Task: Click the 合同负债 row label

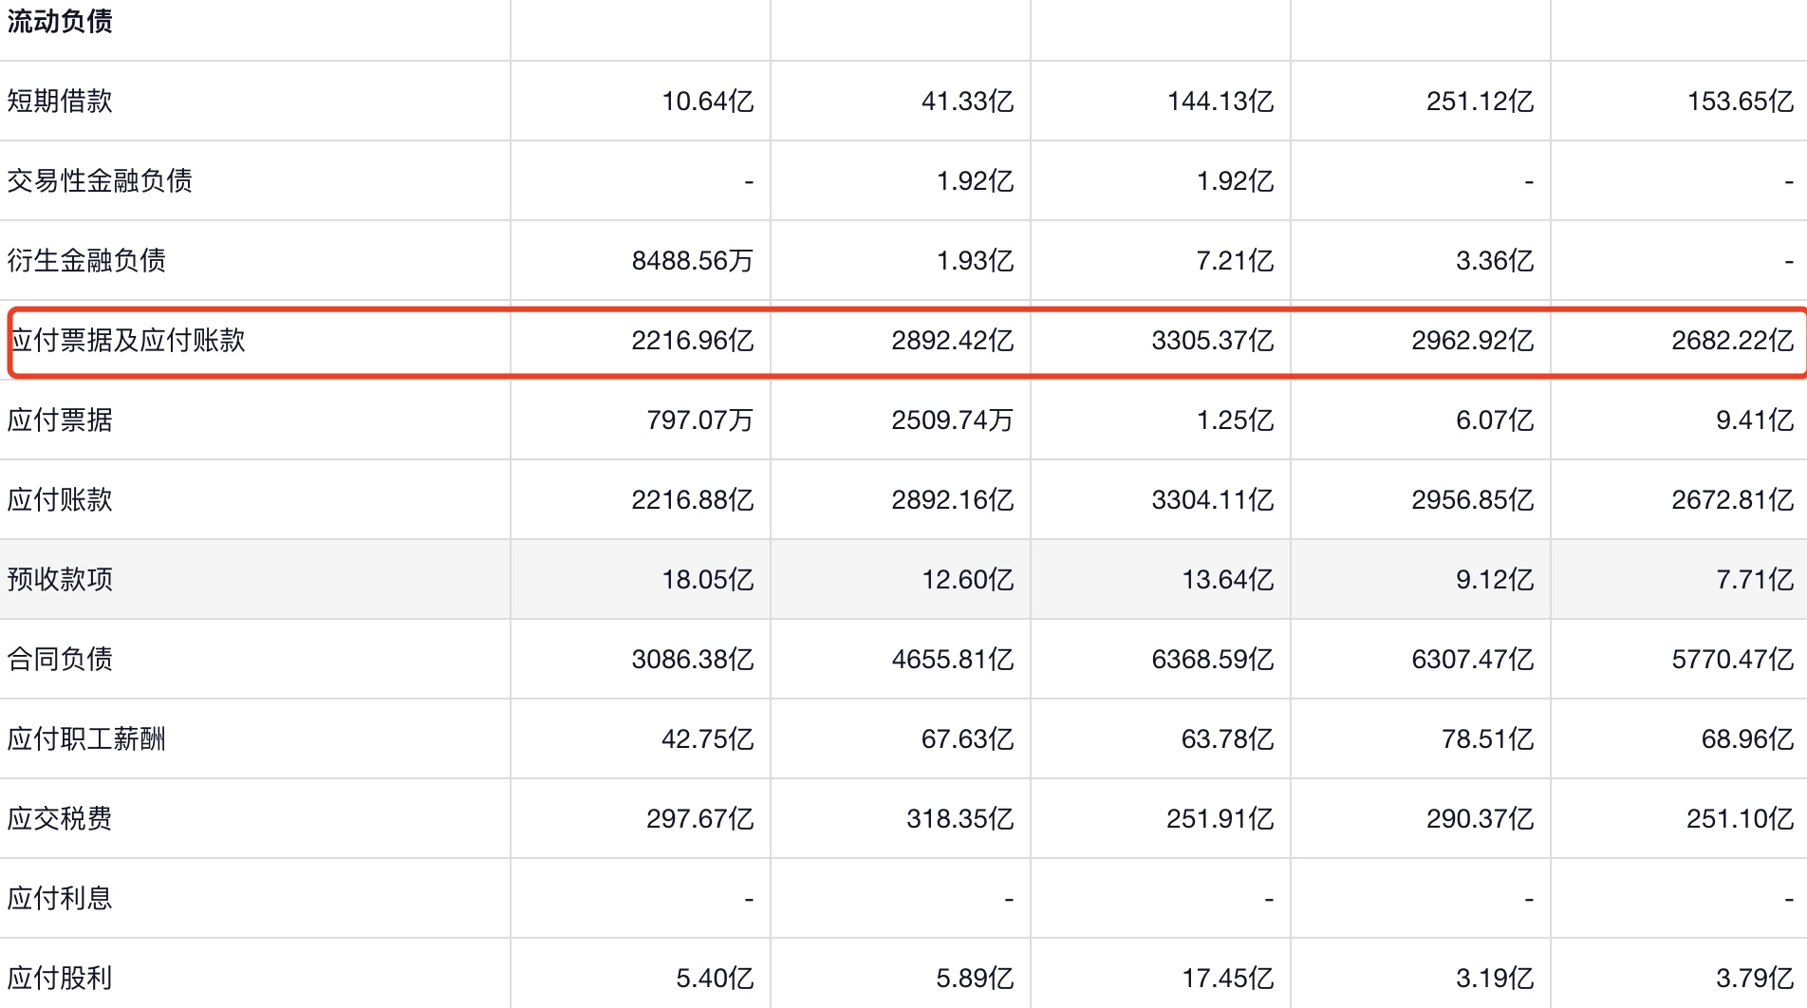Action: click(60, 659)
